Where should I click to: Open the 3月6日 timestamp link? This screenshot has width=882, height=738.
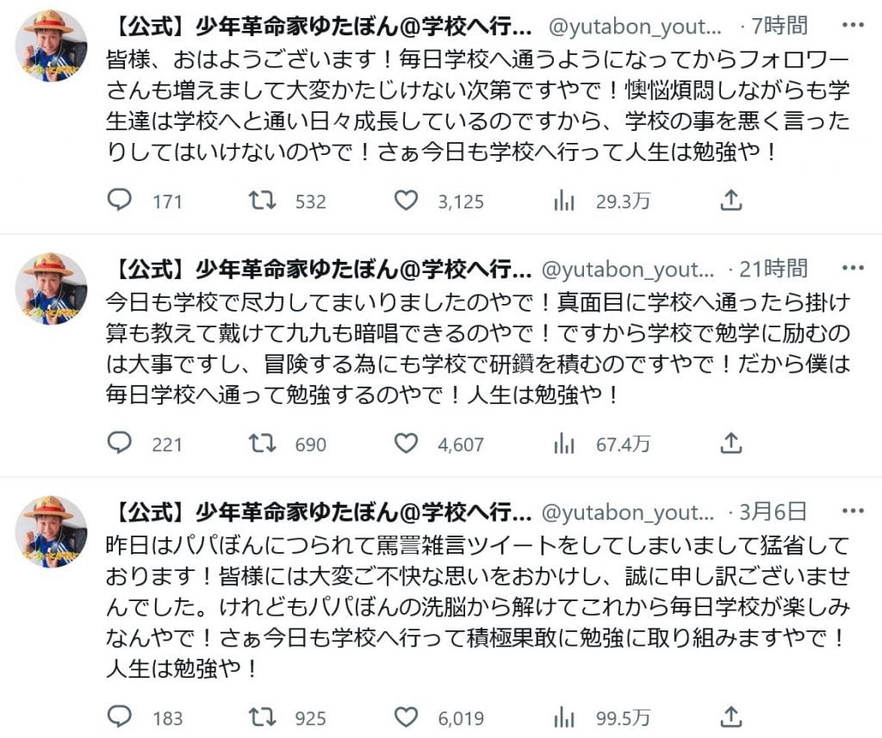pyautogui.click(x=773, y=512)
